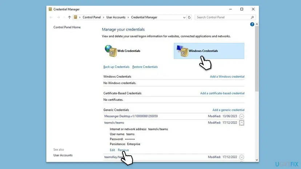Click the masked Password value
The width and height of the screenshot is (301, 169).
point(130,139)
